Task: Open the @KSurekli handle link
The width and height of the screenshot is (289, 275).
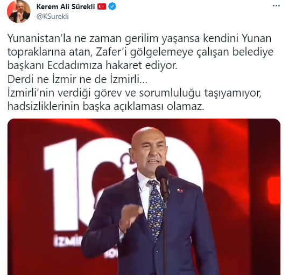Action: [x=53, y=16]
